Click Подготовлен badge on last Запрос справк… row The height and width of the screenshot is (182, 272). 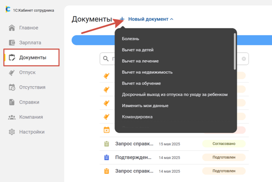click(224, 171)
